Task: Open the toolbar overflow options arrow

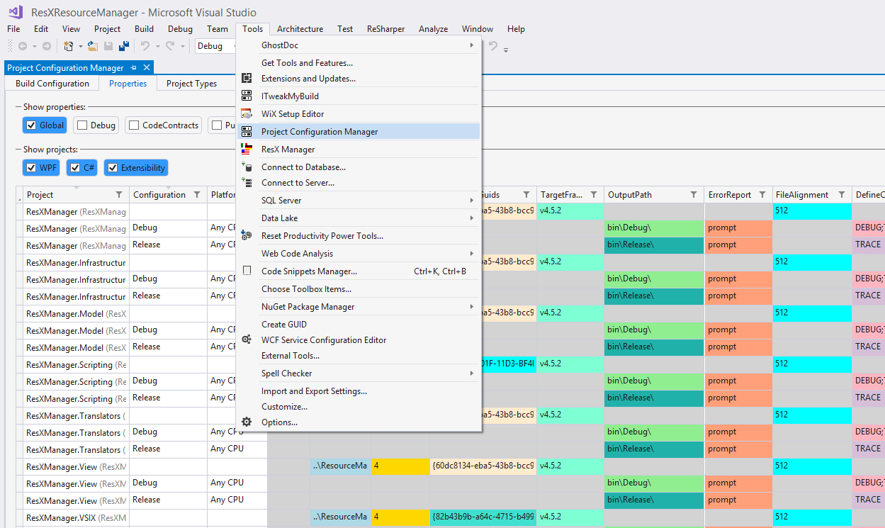Action: pos(506,49)
